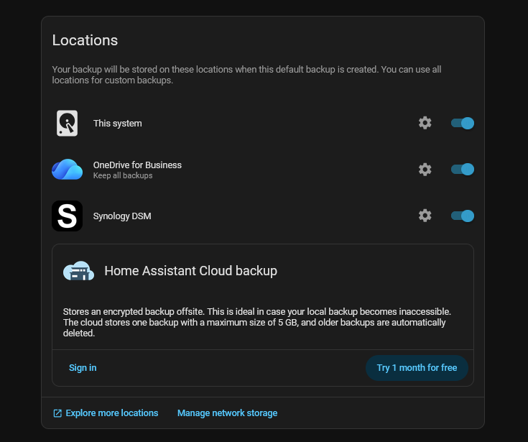
Task: Click the Synology DSM logo icon
Action: [67, 216]
